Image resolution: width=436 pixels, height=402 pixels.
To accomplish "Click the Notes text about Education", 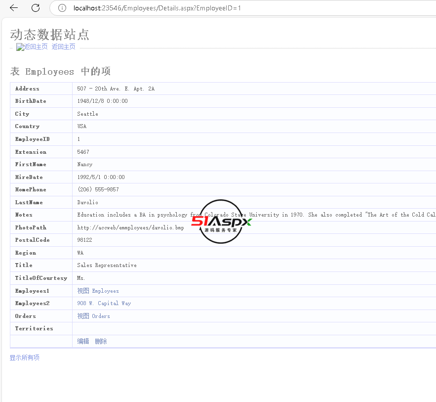I will pyautogui.click(x=256, y=215).
